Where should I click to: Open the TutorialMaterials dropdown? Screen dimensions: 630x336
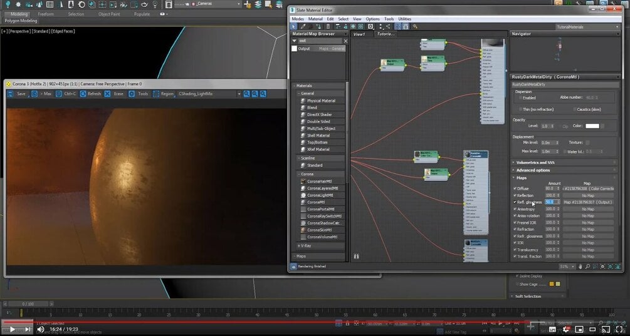click(x=587, y=27)
